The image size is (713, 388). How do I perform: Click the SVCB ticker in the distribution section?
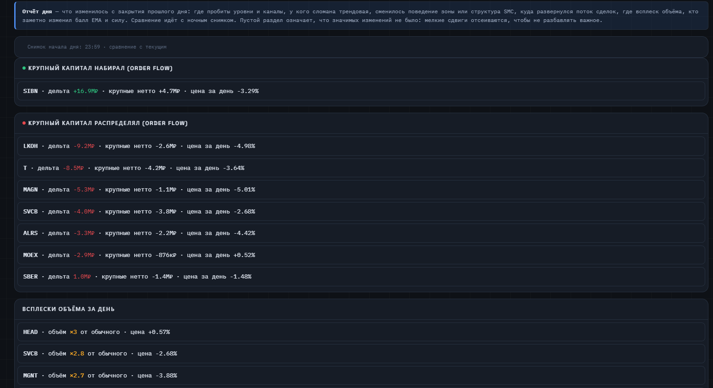click(x=31, y=212)
